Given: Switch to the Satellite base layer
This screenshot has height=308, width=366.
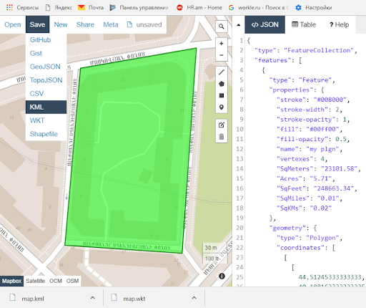Looking at the screenshot, I should tap(35, 281).
